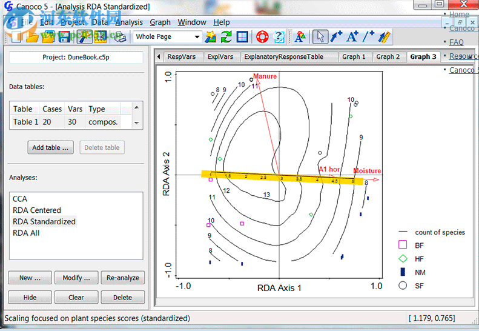Image resolution: width=479 pixels, height=331 pixels.
Task: Click the Modify button
Action: click(76, 278)
